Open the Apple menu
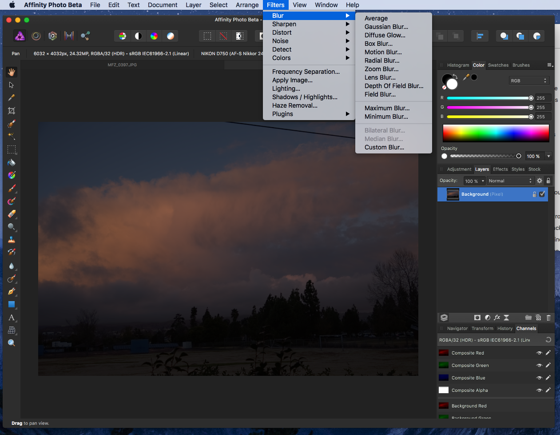This screenshot has width=560, height=435. pos(12,5)
